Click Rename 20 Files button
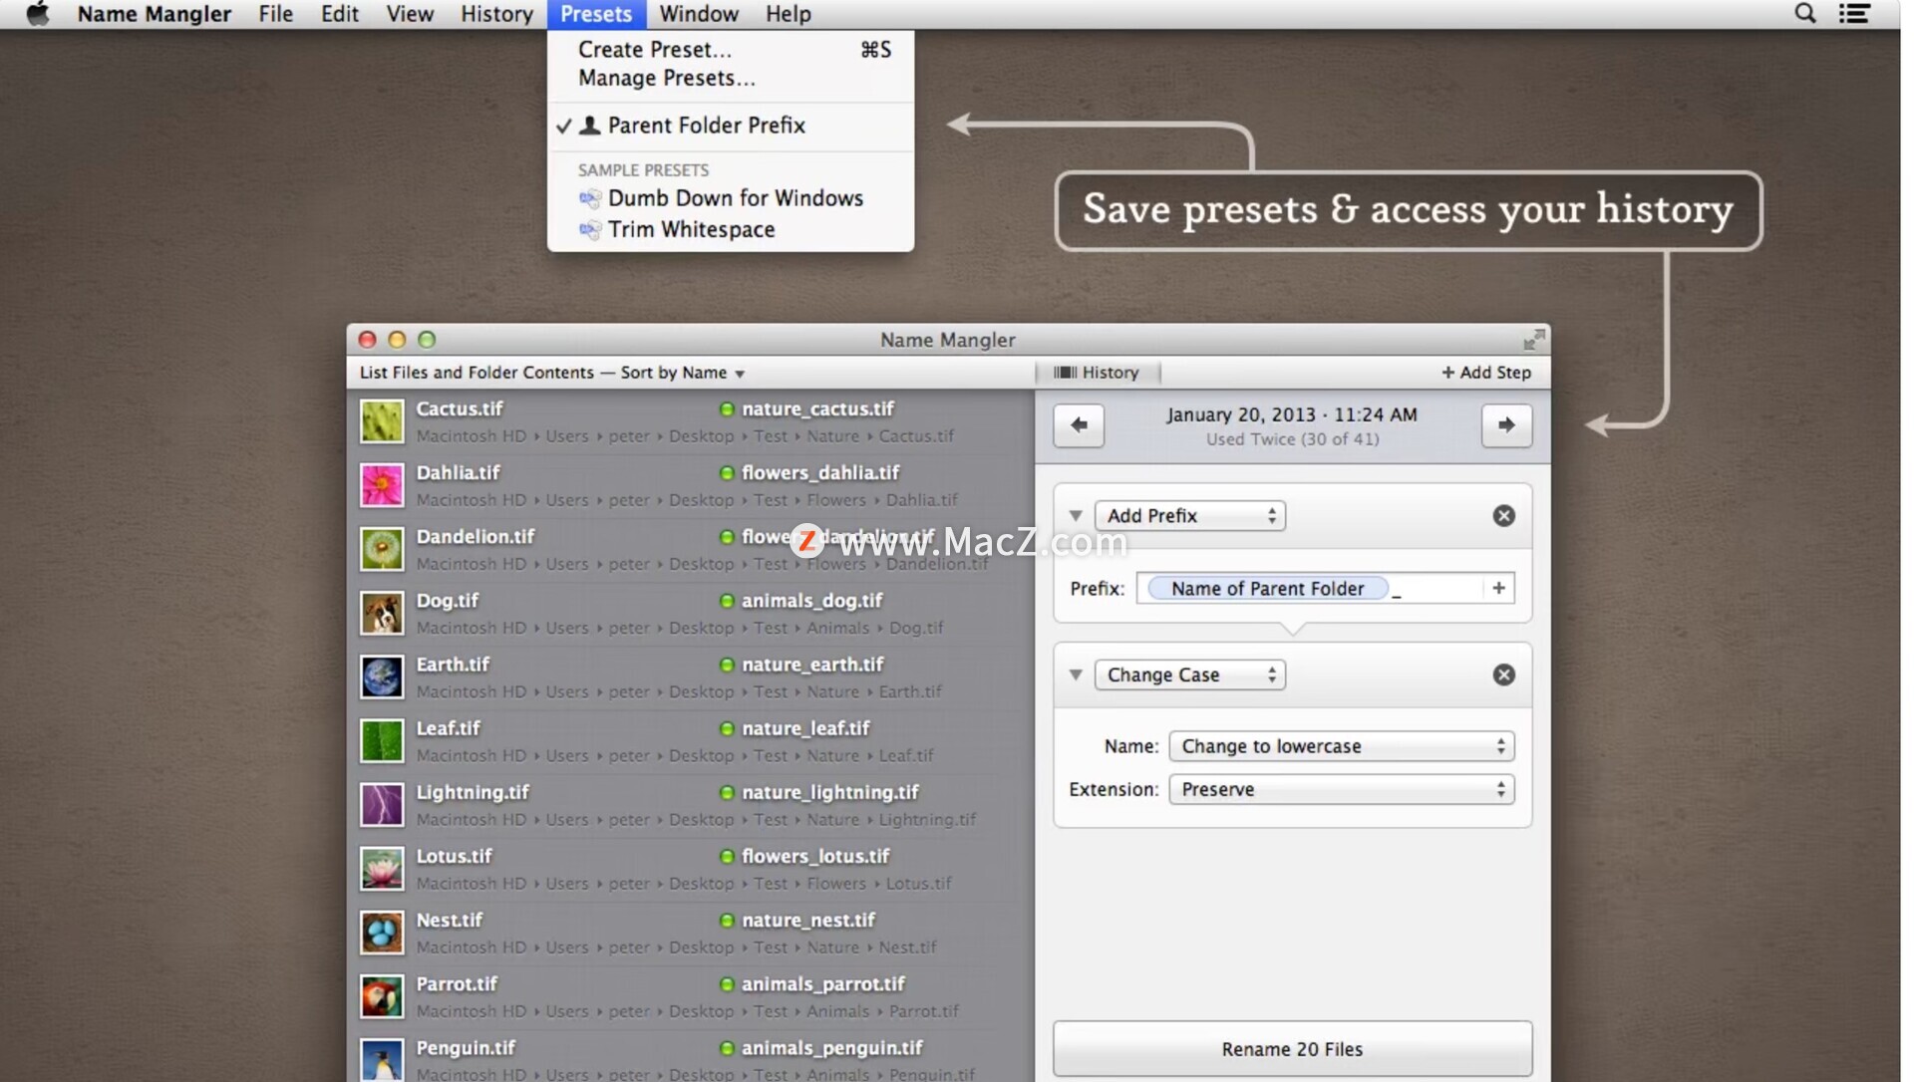 pos(1292,1049)
